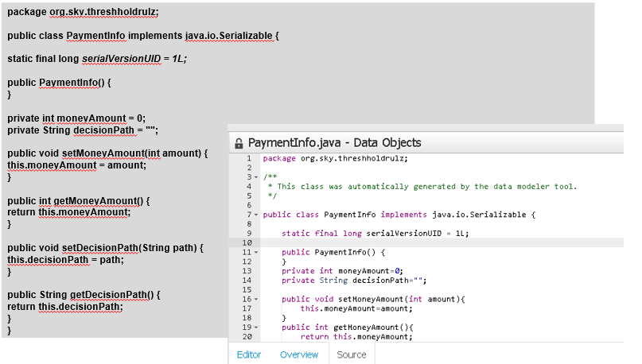
Task: Click 'private int moneyAmount=0;' in editor
Action: [x=342, y=271]
